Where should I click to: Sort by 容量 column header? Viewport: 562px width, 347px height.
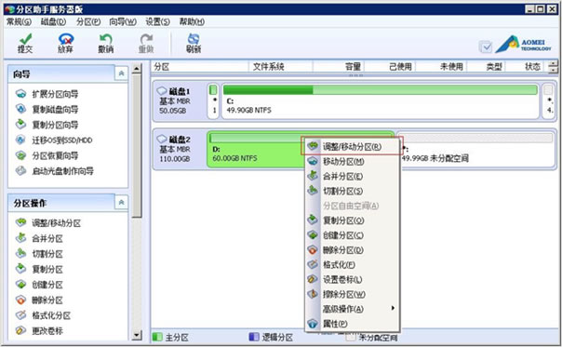click(339, 67)
